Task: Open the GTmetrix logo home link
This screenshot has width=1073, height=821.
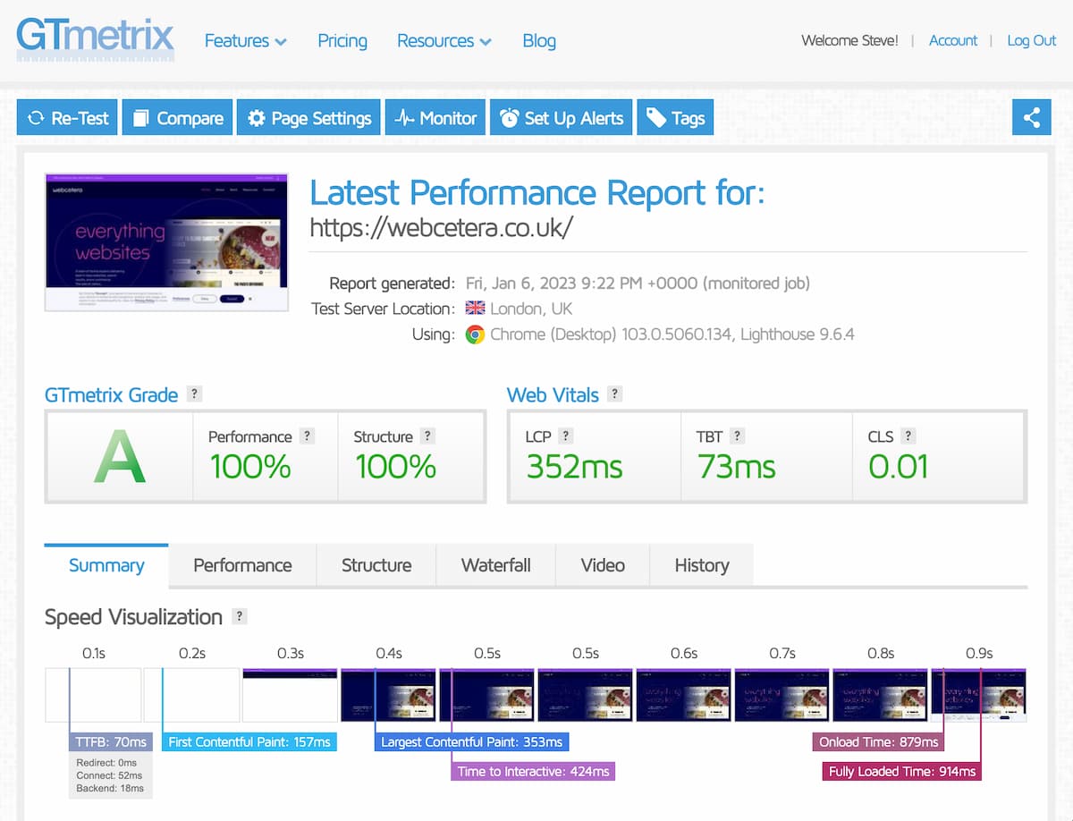Action: click(x=95, y=38)
